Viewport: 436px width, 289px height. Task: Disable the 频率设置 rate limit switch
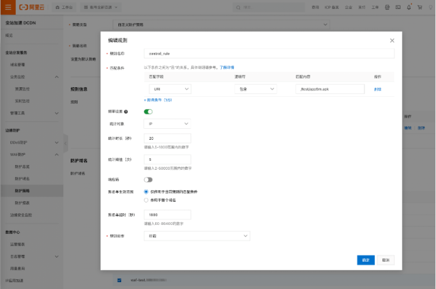[x=148, y=111]
